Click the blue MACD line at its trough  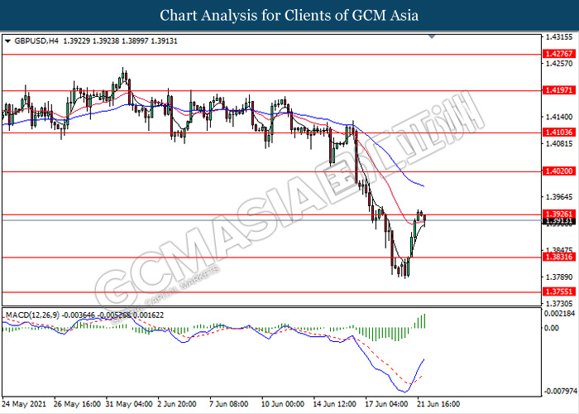pyautogui.click(x=405, y=392)
